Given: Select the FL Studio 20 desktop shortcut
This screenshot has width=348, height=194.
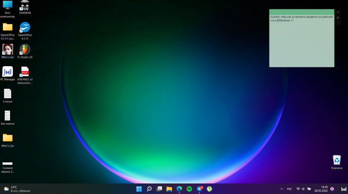Looking at the screenshot, I should tap(25, 51).
